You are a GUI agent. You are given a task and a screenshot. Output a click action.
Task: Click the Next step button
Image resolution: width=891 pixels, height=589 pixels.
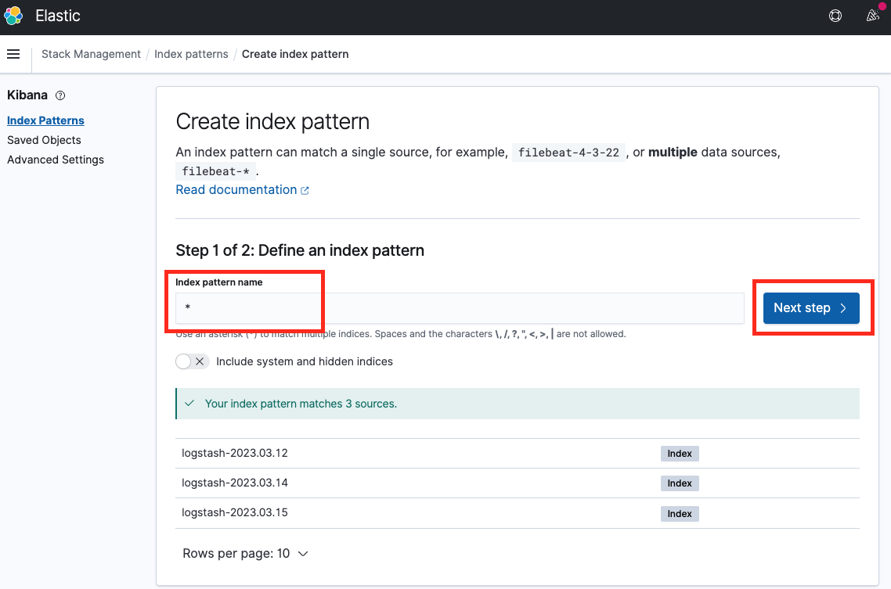coord(811,308)
